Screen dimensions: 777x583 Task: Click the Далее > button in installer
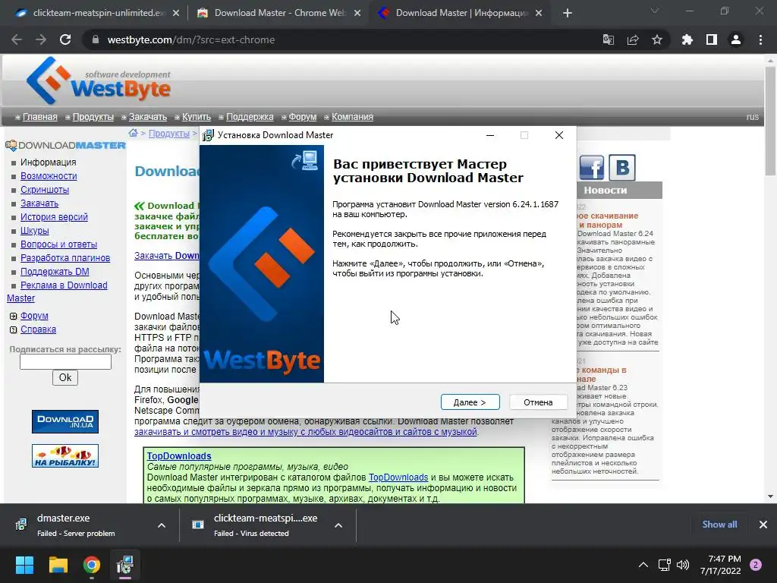pyautogui.click(x=470, y=402)
